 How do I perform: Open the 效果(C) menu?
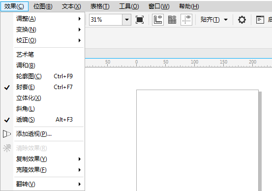[14, 6]
